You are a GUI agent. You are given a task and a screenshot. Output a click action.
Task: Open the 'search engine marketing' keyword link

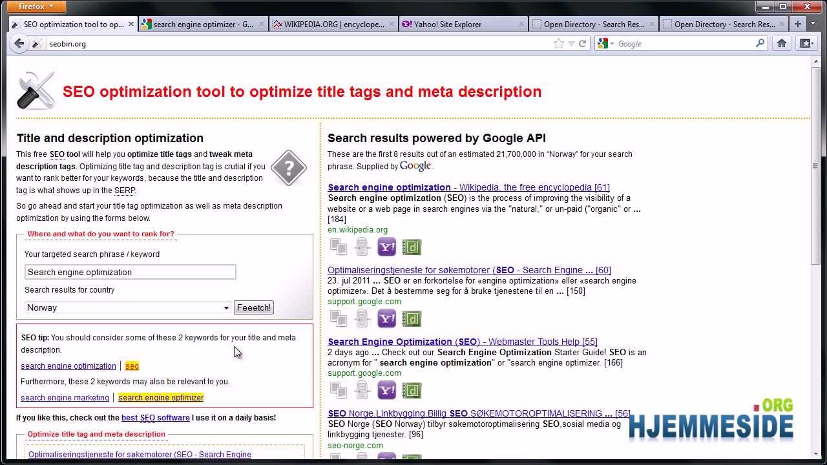[x=65, y=397]
